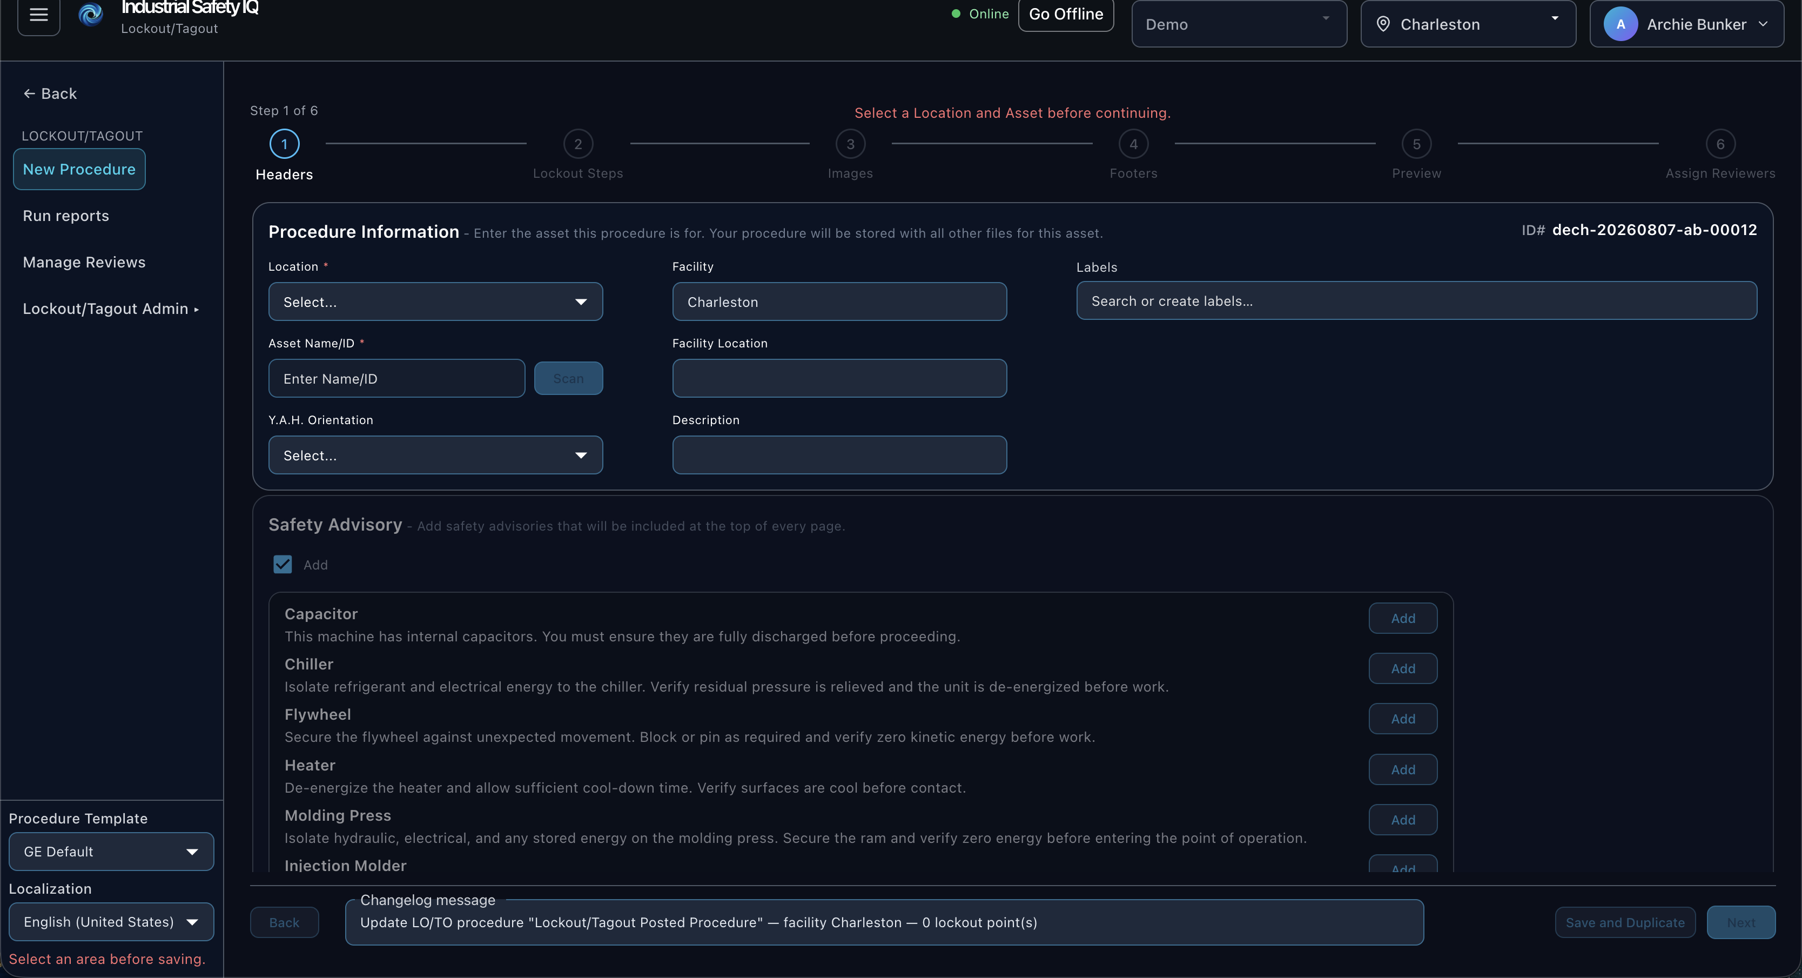
Task: Jump to step 5 Preview circle
Action: click(1416, 144)
